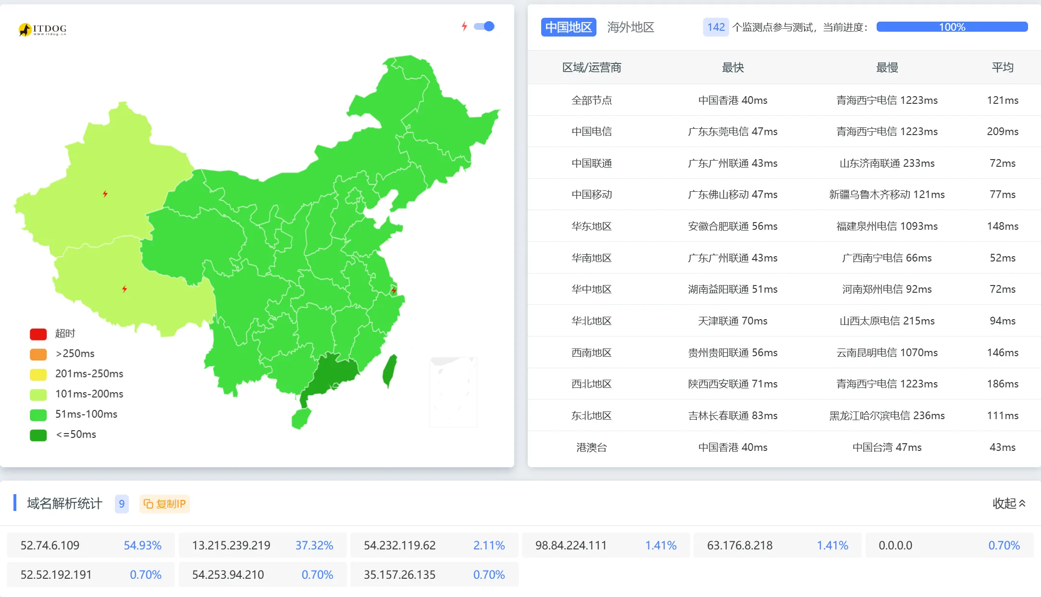Click the 100% progress bar
This screenshot has height=597, width=1041.
pyautogui.click(x=952, y=27)
